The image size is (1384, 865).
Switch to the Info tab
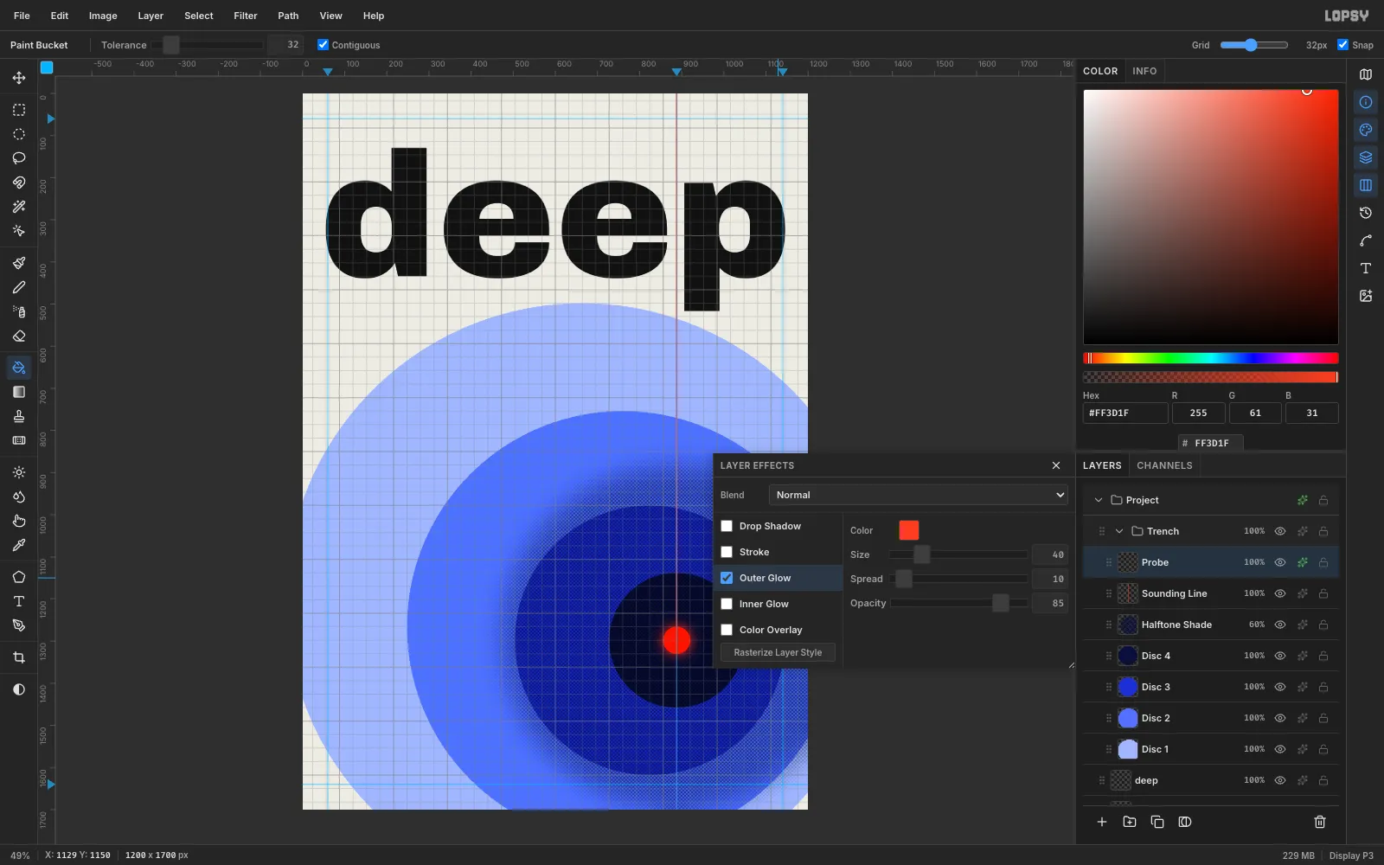point(1144,71)
